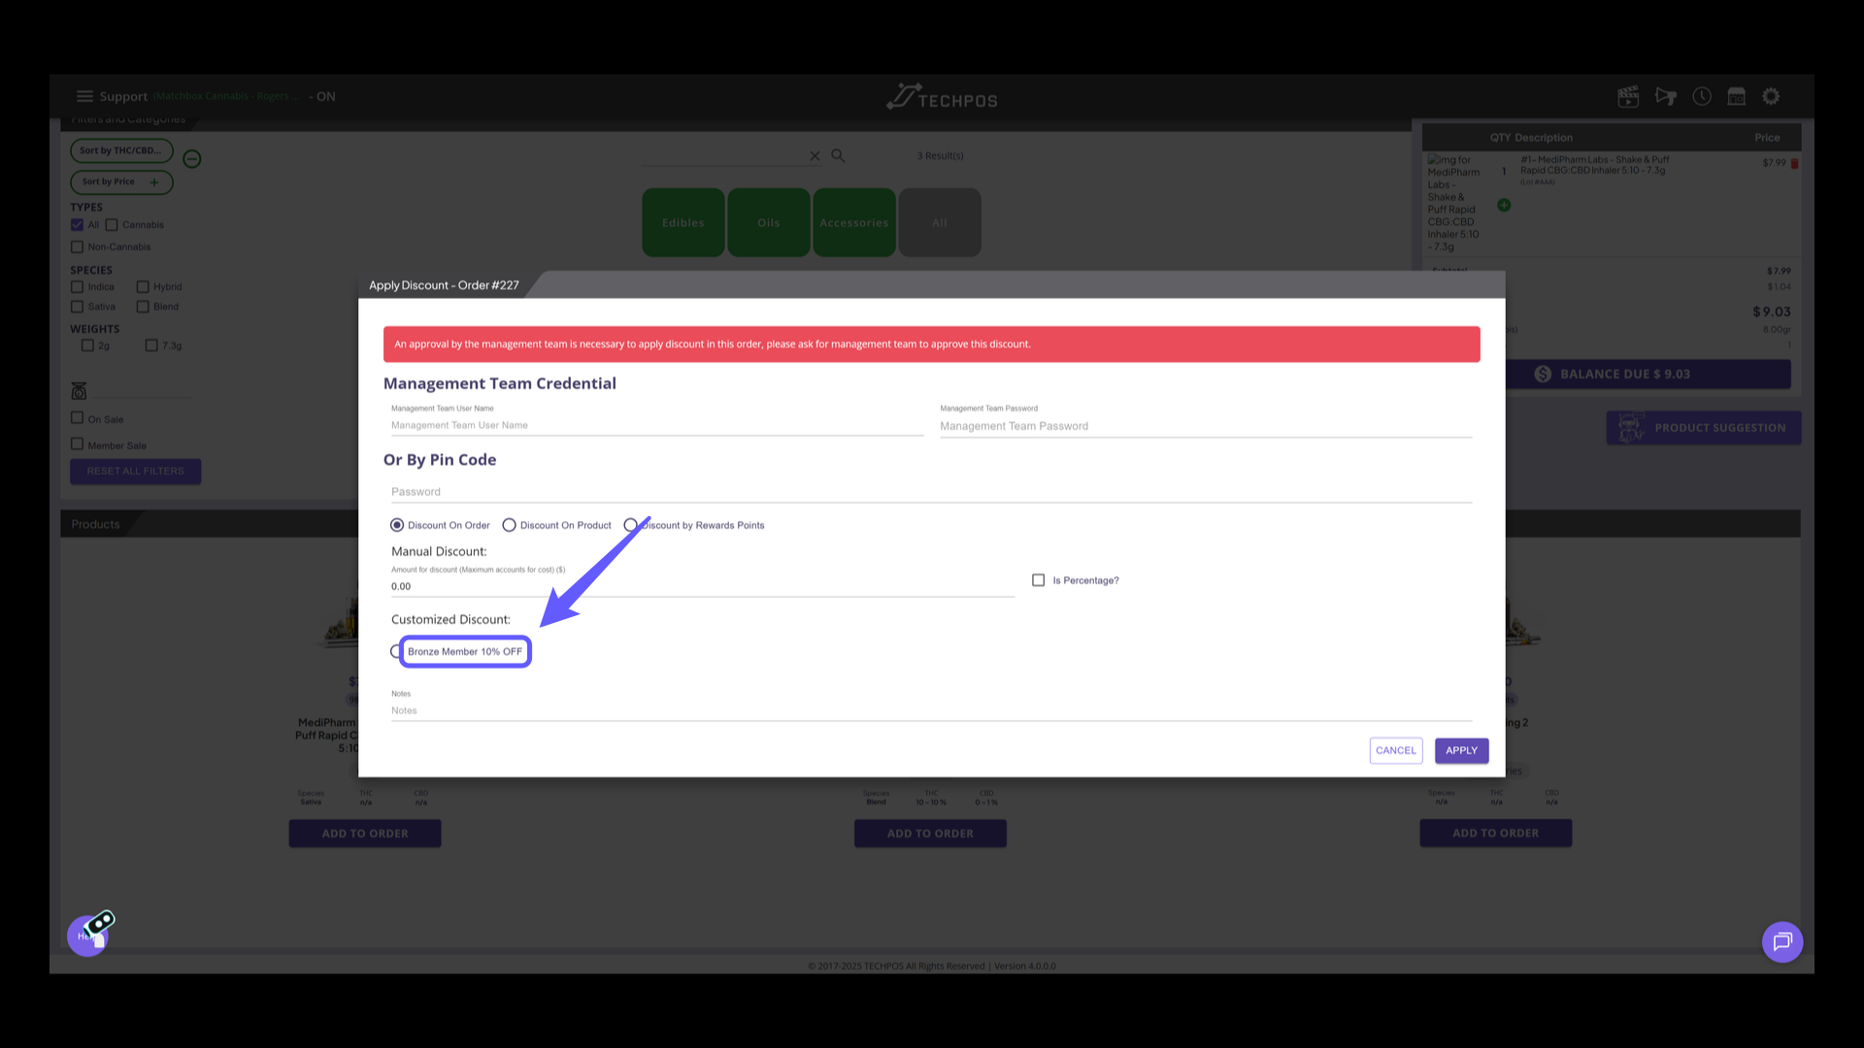1864x1048 pixels.
Task: Click the APPLY button in the discount dialog
Action: [1461, 750]
